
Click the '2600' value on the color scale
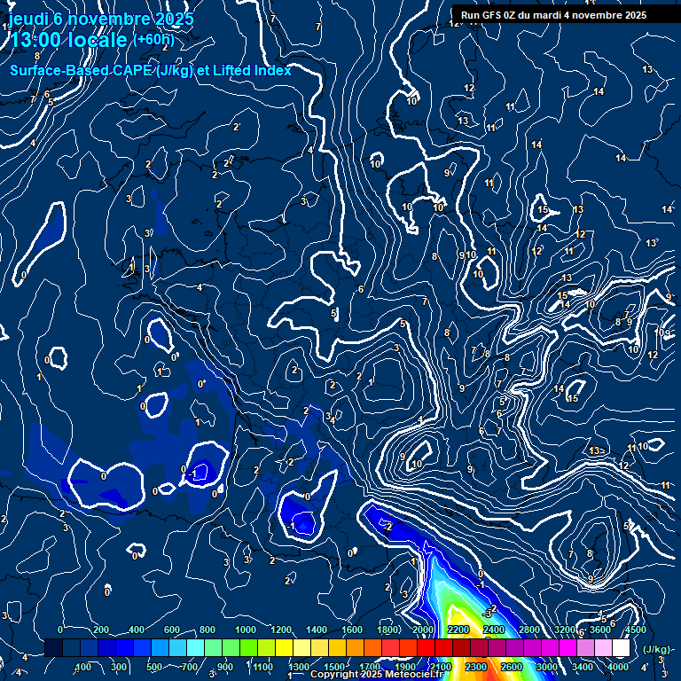(x=511, y=667)
